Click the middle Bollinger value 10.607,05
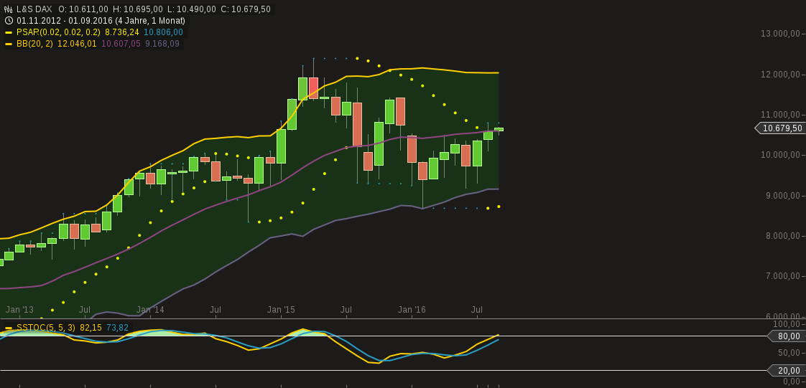The height and width of the screenshot is (388, 806). point(121,44)
